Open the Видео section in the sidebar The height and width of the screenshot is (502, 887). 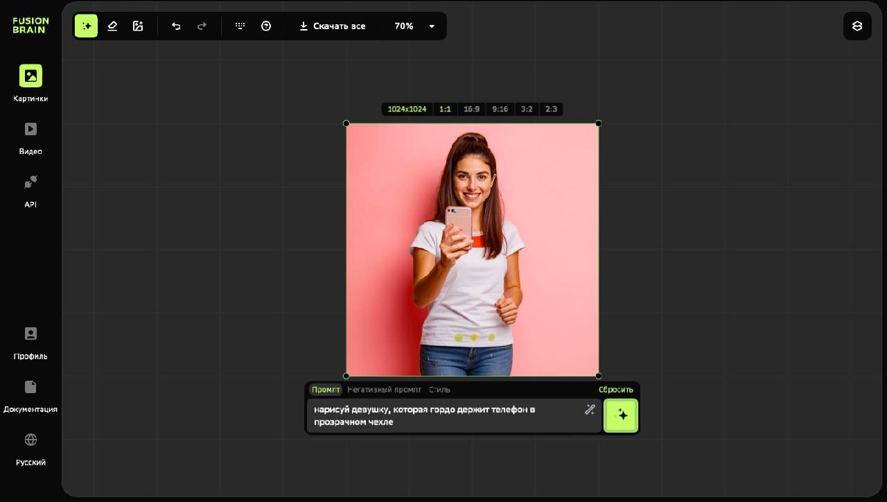[30, 137]
